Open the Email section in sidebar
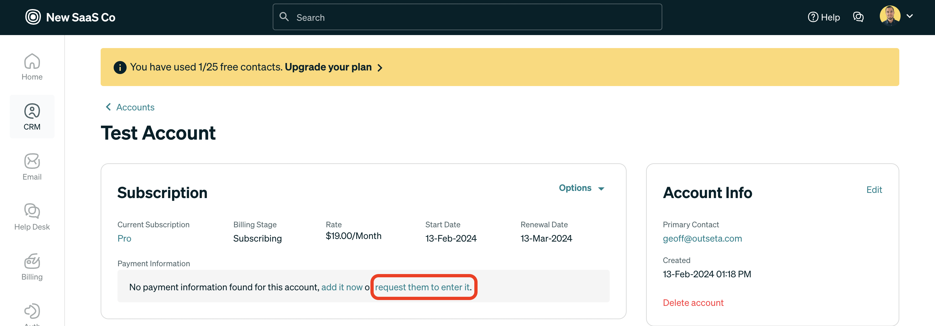The width and height of the screenshot is (935, 326). 32,167
